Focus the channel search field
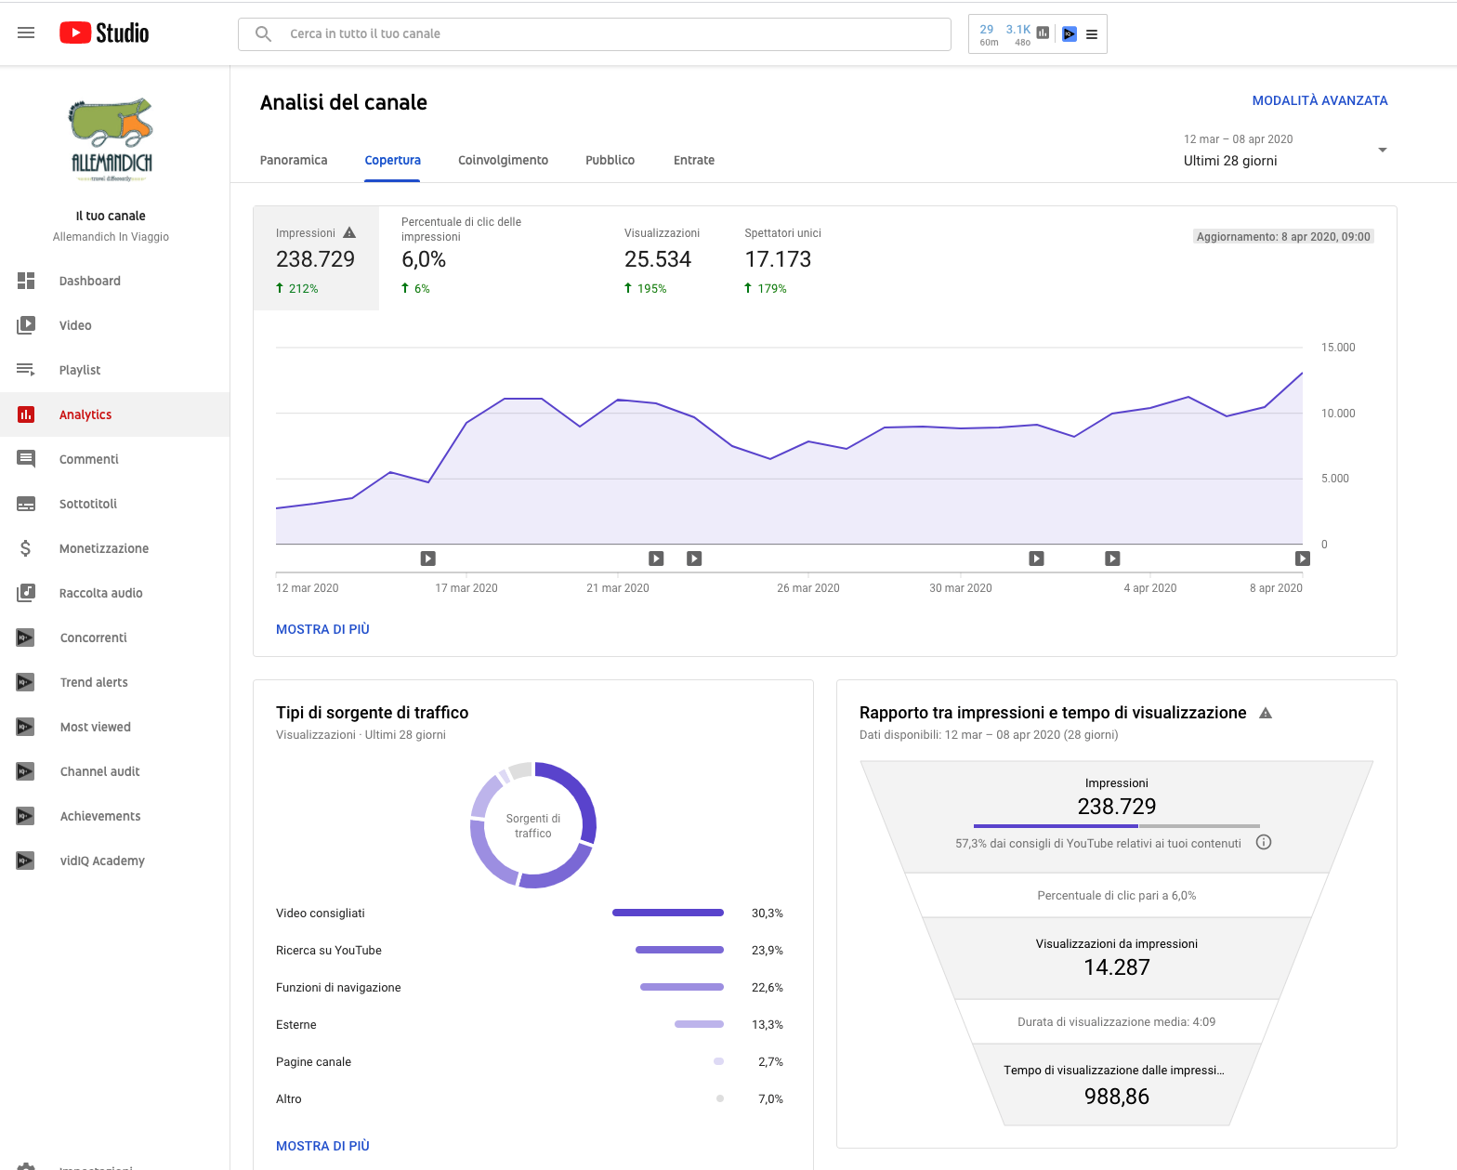 click(595, 33)
